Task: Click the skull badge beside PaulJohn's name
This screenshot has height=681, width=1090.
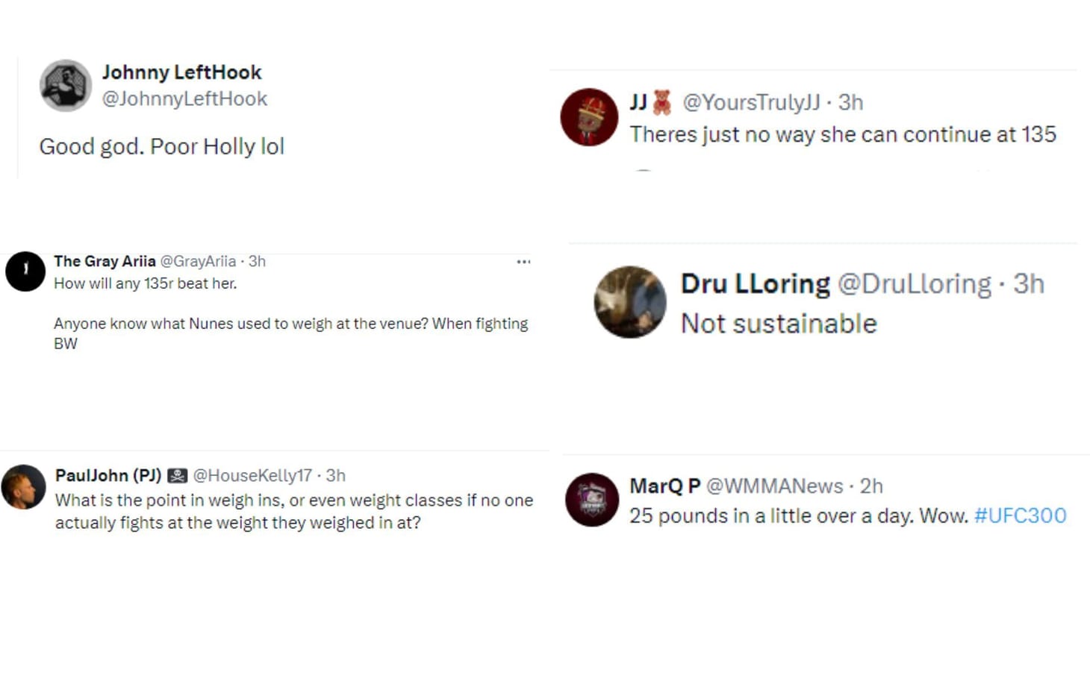Action: point(179,474)
